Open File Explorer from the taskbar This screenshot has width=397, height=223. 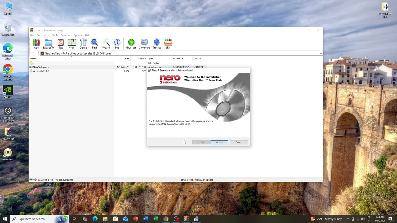click(x=105, y=219)
